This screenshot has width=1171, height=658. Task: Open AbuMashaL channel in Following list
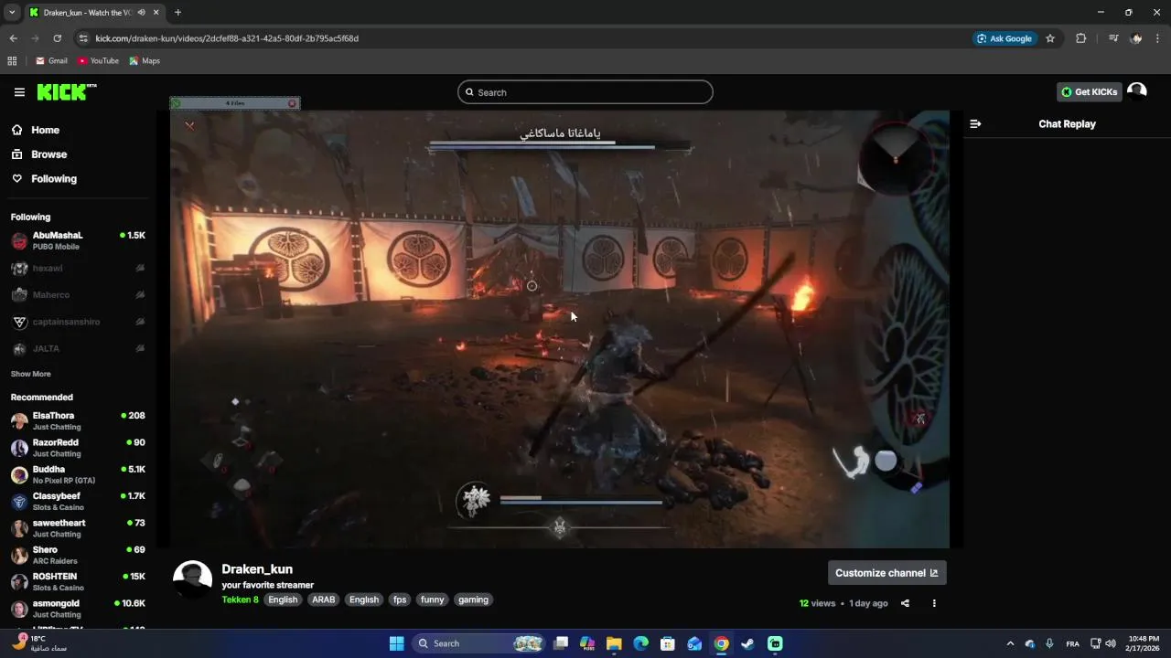pos(78,241)
